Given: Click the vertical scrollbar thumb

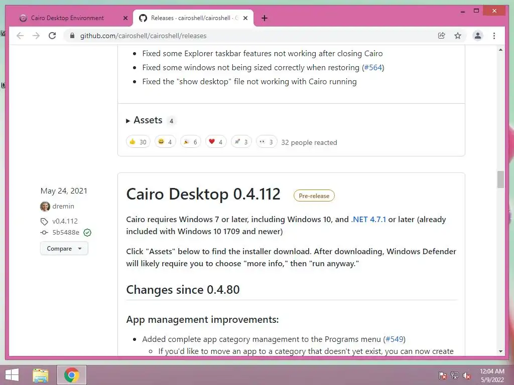Looking at the screenshot, I should click(500, 179).
